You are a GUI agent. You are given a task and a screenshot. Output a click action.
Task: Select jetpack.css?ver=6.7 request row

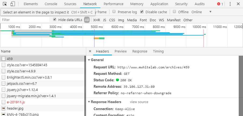42,83
